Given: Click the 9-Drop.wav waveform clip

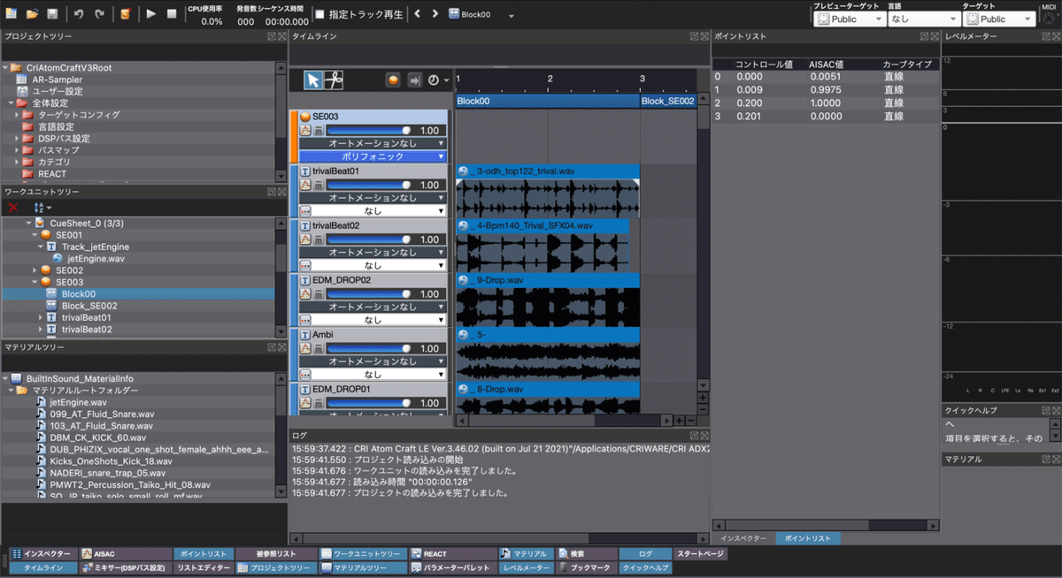Looking at the screenshot, I should coord(548,300).
